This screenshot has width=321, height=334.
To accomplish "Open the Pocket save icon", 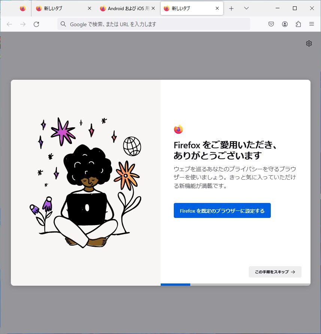I will click(x=271, y=24).
